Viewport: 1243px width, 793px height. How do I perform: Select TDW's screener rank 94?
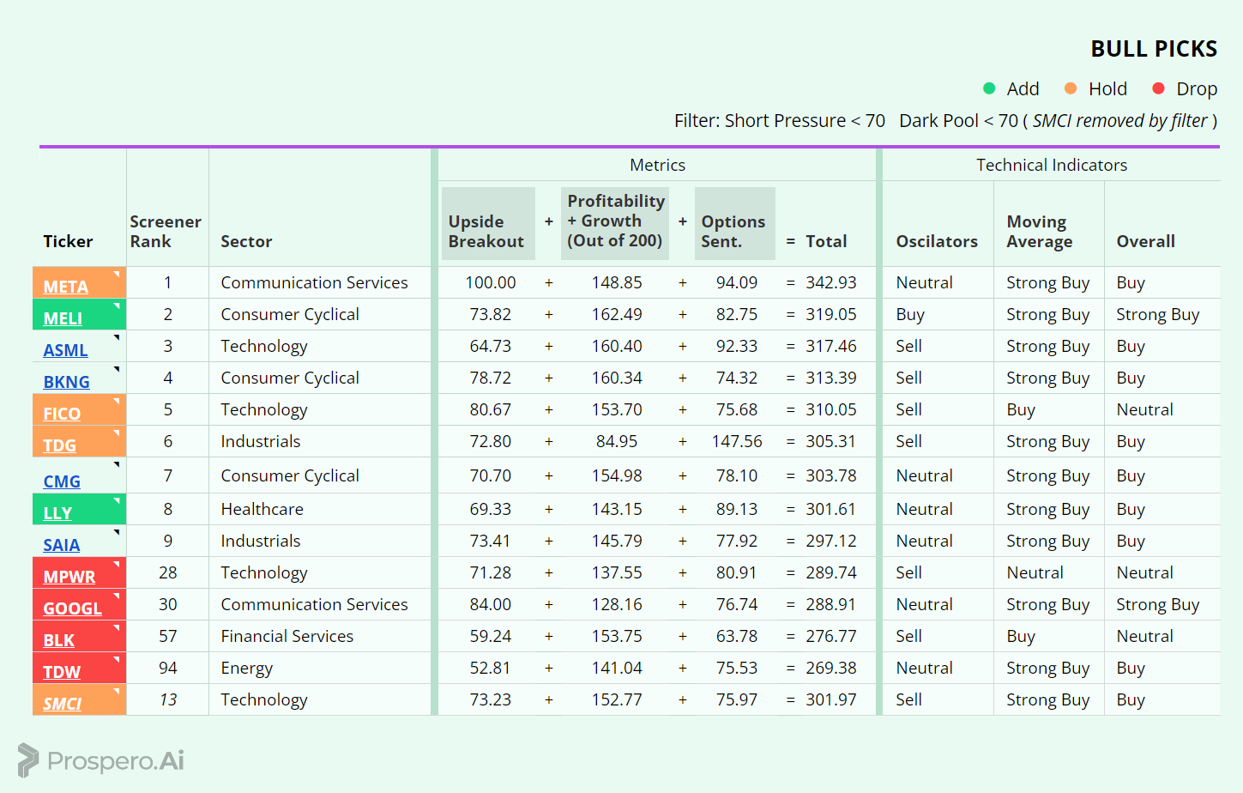168,668
